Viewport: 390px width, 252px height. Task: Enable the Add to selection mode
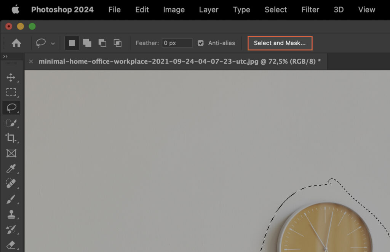click(88, 43)
